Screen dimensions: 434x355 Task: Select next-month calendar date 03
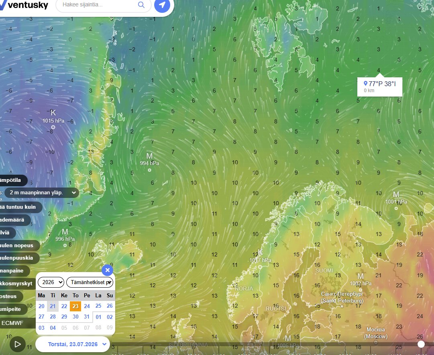[41, 328]
